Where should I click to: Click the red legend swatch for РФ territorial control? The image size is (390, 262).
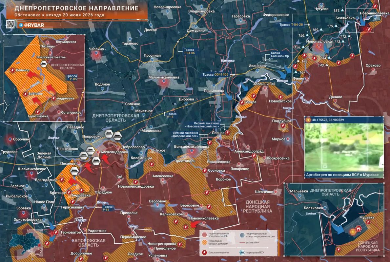204,235
